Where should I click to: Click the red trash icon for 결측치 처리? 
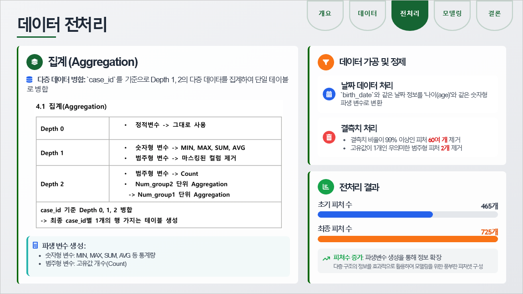coord(329,137)
